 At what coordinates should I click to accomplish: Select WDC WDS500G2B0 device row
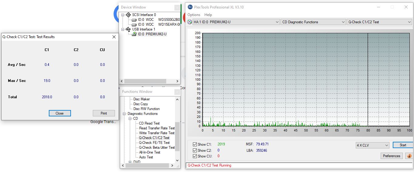click(159, 20)
